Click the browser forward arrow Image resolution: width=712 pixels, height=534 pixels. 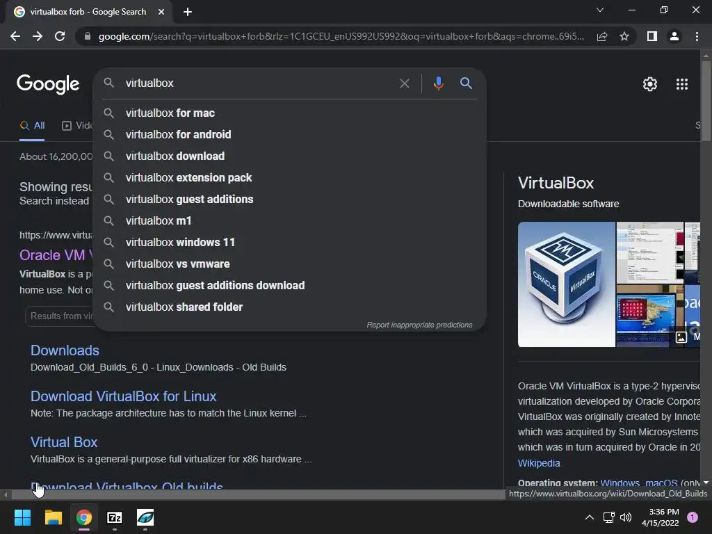click(x=38, y=36)
